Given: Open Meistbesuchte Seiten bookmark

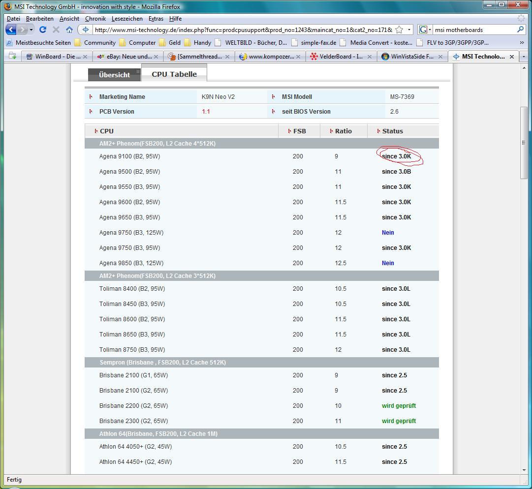Looking at the screenshot, I should click(x=38, y=43).
